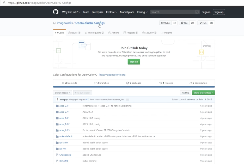Click the lock icon in address bar
244x166 pixels.
tap(4, 3)
